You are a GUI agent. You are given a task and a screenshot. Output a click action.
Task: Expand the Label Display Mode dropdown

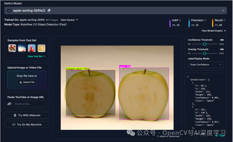[206, 65]
